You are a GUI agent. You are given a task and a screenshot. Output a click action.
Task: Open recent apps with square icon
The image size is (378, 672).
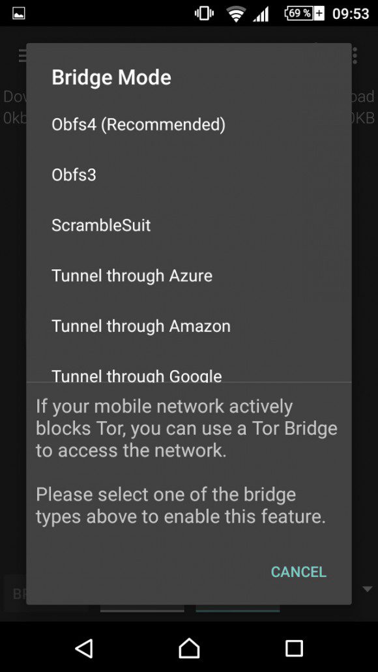click(x=294, y=649)
